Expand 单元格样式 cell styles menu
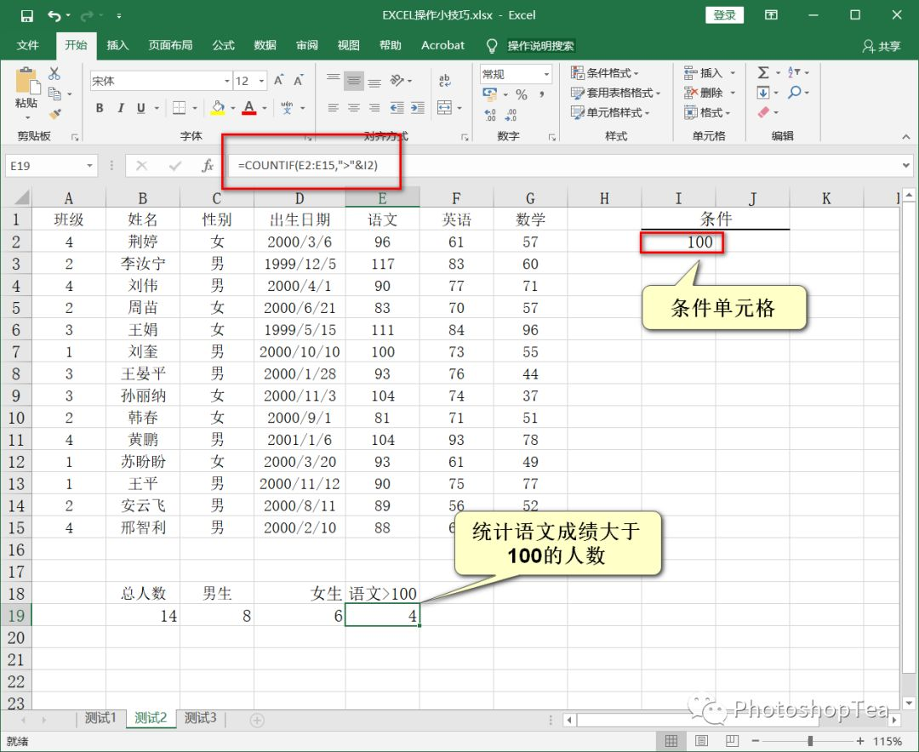This screenshot has height=752, width=919. (x=610, y=112)
